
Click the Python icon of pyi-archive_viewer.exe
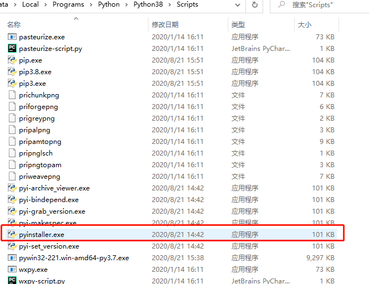(12, 188)
